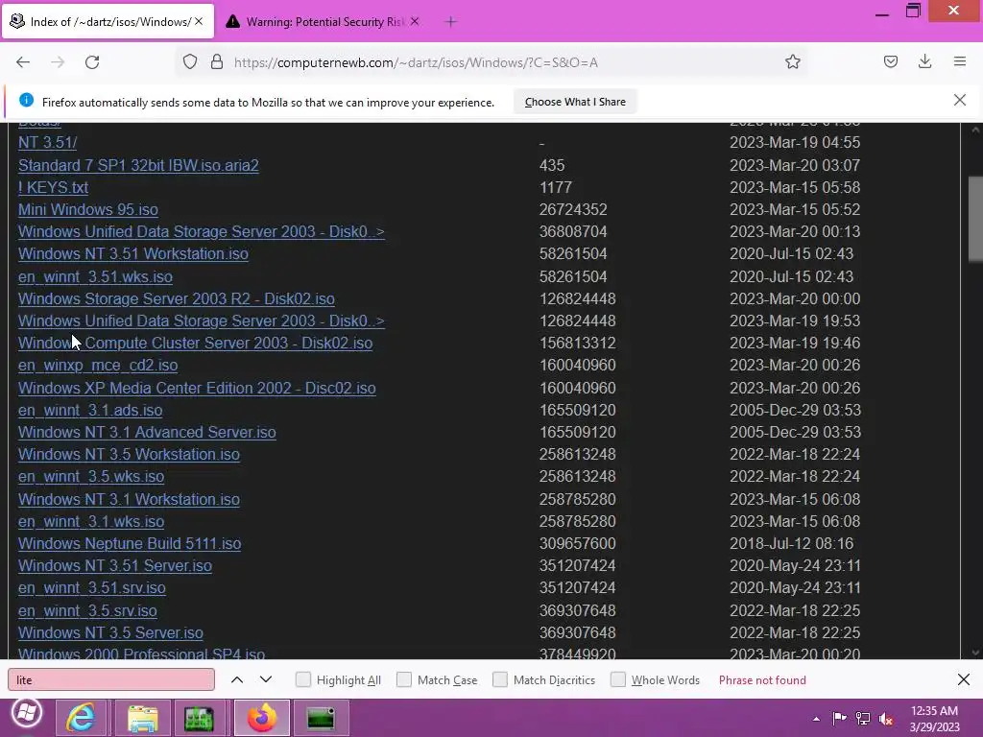Open File Explorer from taskbar
The width and height of the screenshot is (983, 737).
tap(143, 718)
